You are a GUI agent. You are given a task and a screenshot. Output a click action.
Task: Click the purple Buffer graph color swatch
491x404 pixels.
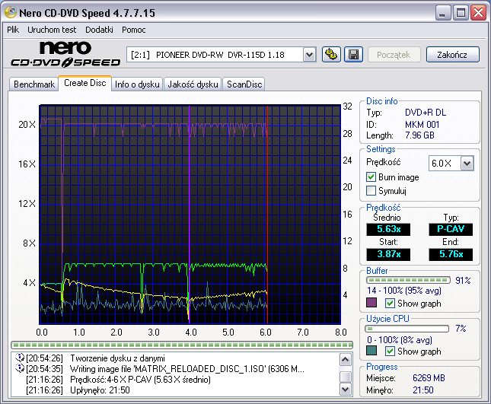point(371,303)
